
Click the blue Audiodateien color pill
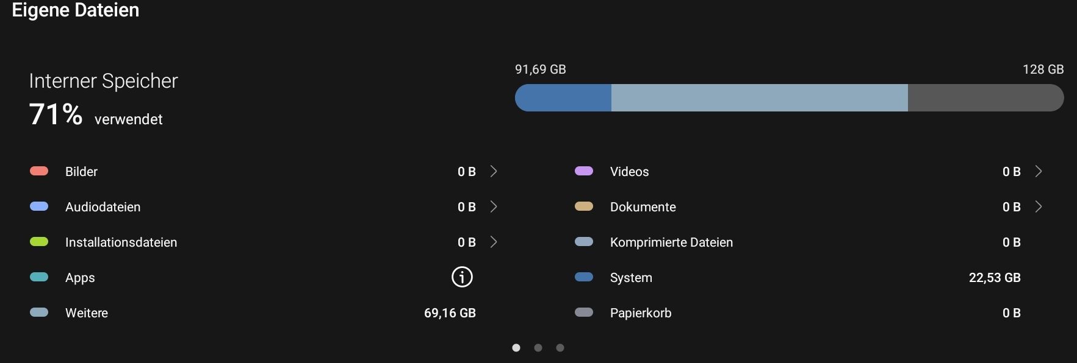(x=39, y=206)
